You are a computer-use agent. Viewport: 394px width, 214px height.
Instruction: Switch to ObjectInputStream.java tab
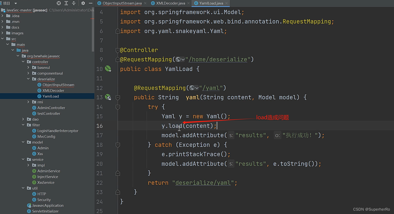[122, 3]
